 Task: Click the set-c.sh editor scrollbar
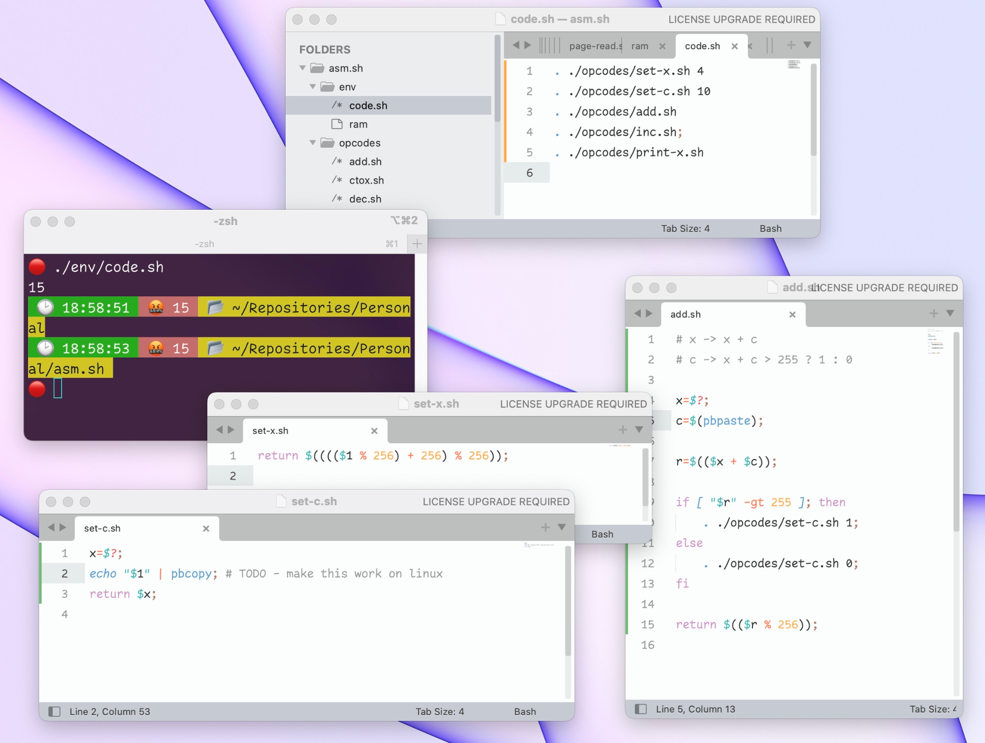[567, 601]
